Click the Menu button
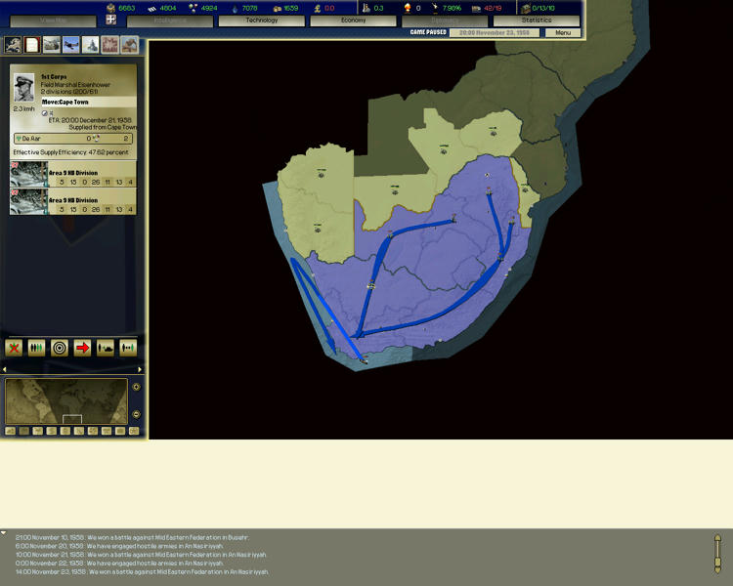The width and height of the screenshot is (733, 586). (x=563, y=33)
